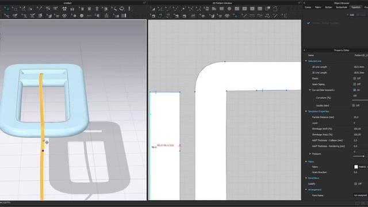Click the Add button in Object Browser
The width and height of the screenshot is (368, 207).
(351, 15)
